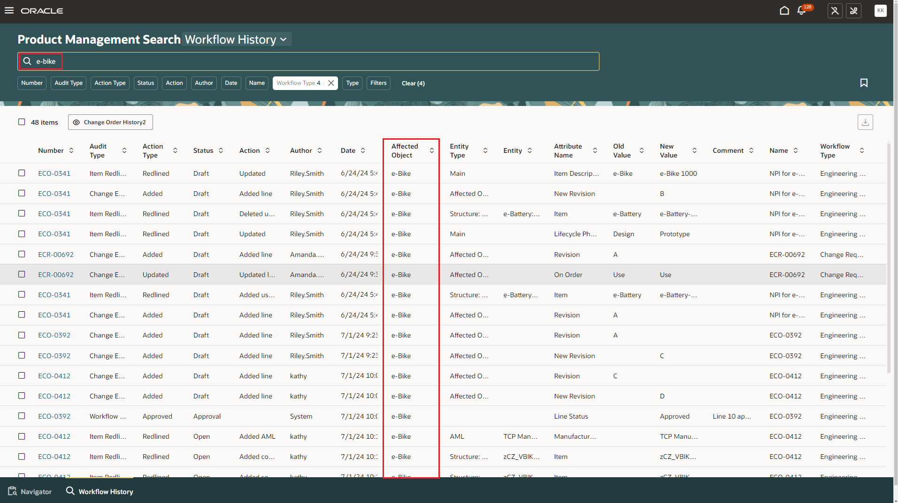The image size is (898, 503).
Task: Sort by the Workflow Type column
Action: coord(862,150)
